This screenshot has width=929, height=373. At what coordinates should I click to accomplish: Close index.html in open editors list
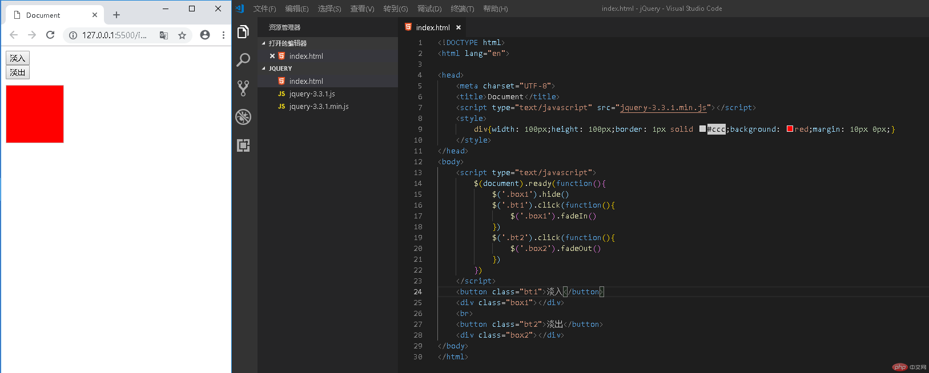[x=272, y=56]
